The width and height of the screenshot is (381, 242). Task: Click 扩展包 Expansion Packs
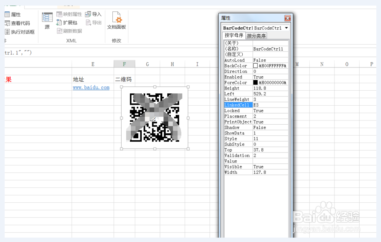(67, 22)
